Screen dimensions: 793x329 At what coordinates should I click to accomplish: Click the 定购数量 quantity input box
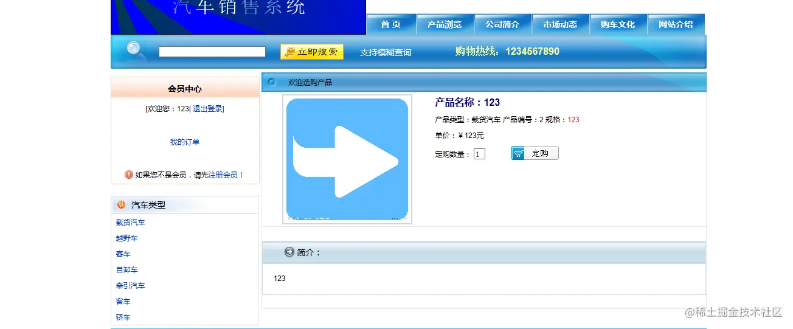point(479,154)
